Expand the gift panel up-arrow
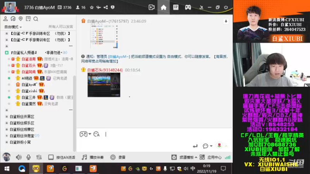310x174 pixels. tap(226, 146)
